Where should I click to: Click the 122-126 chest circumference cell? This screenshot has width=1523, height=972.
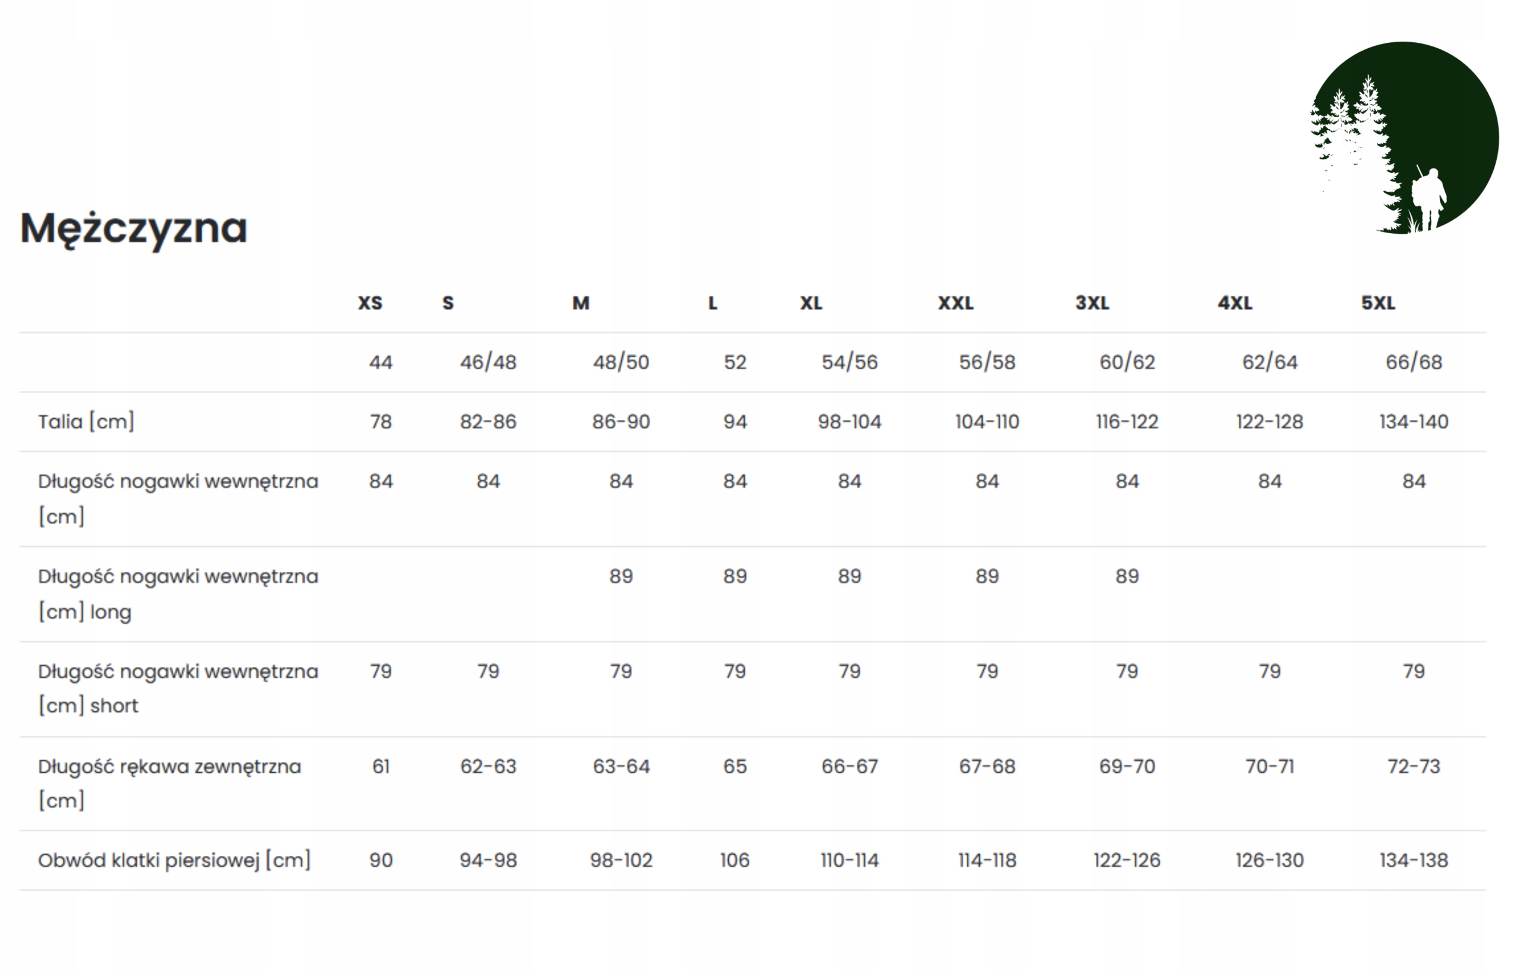(x=1126, y=860)
